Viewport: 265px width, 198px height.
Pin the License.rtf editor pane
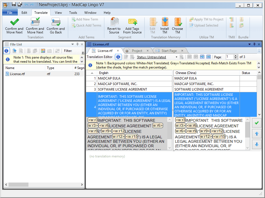254,44
